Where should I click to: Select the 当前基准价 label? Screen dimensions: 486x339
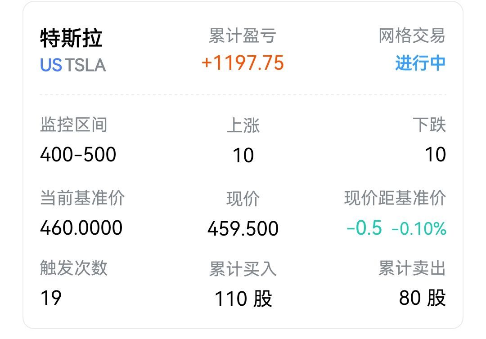pyautogui.click(x=82, y=198)
